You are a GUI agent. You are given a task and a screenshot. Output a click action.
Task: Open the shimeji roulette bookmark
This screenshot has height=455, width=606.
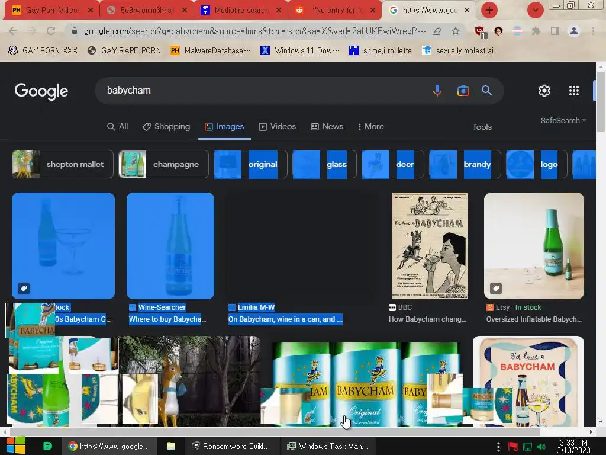(x=381, y=51)
